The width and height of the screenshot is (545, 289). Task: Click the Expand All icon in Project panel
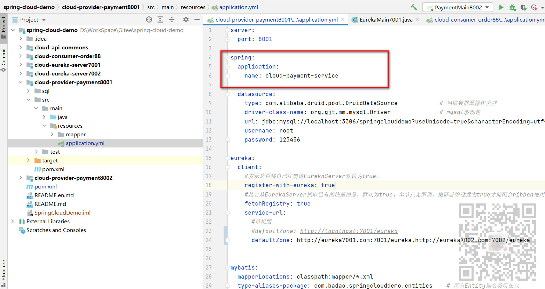click(160, 19)
